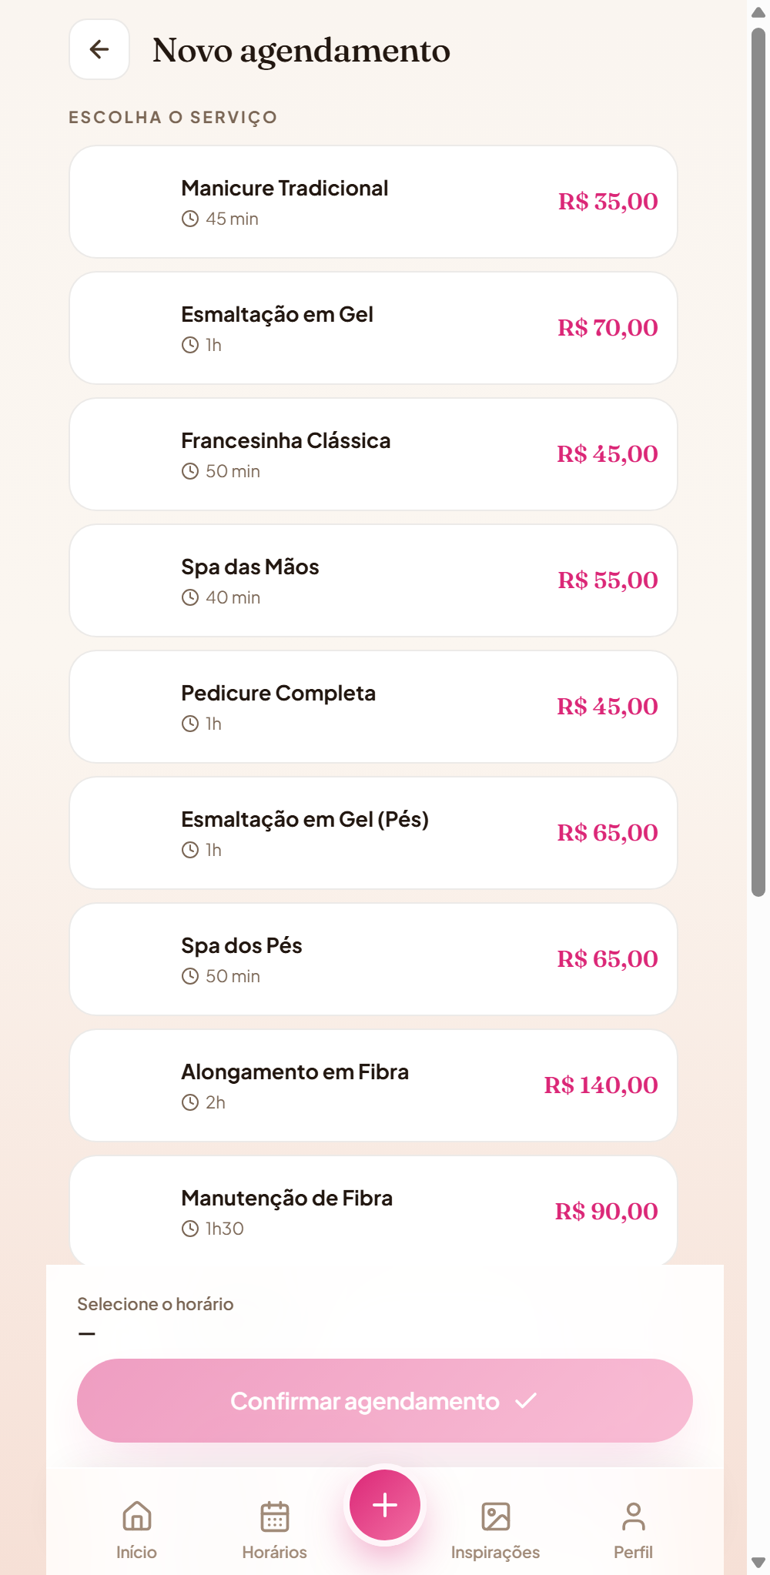This screenshot has height=1575, width=770.
Task: Click the vertical scrollbar thumb
Action: (x=758, y=462)
